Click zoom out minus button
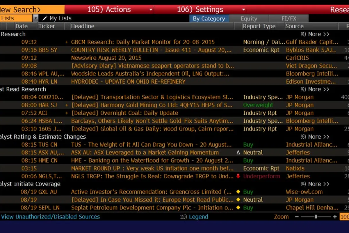Image resolution: width=349 pixels, height=233 pixels. [x=297, y=217]
